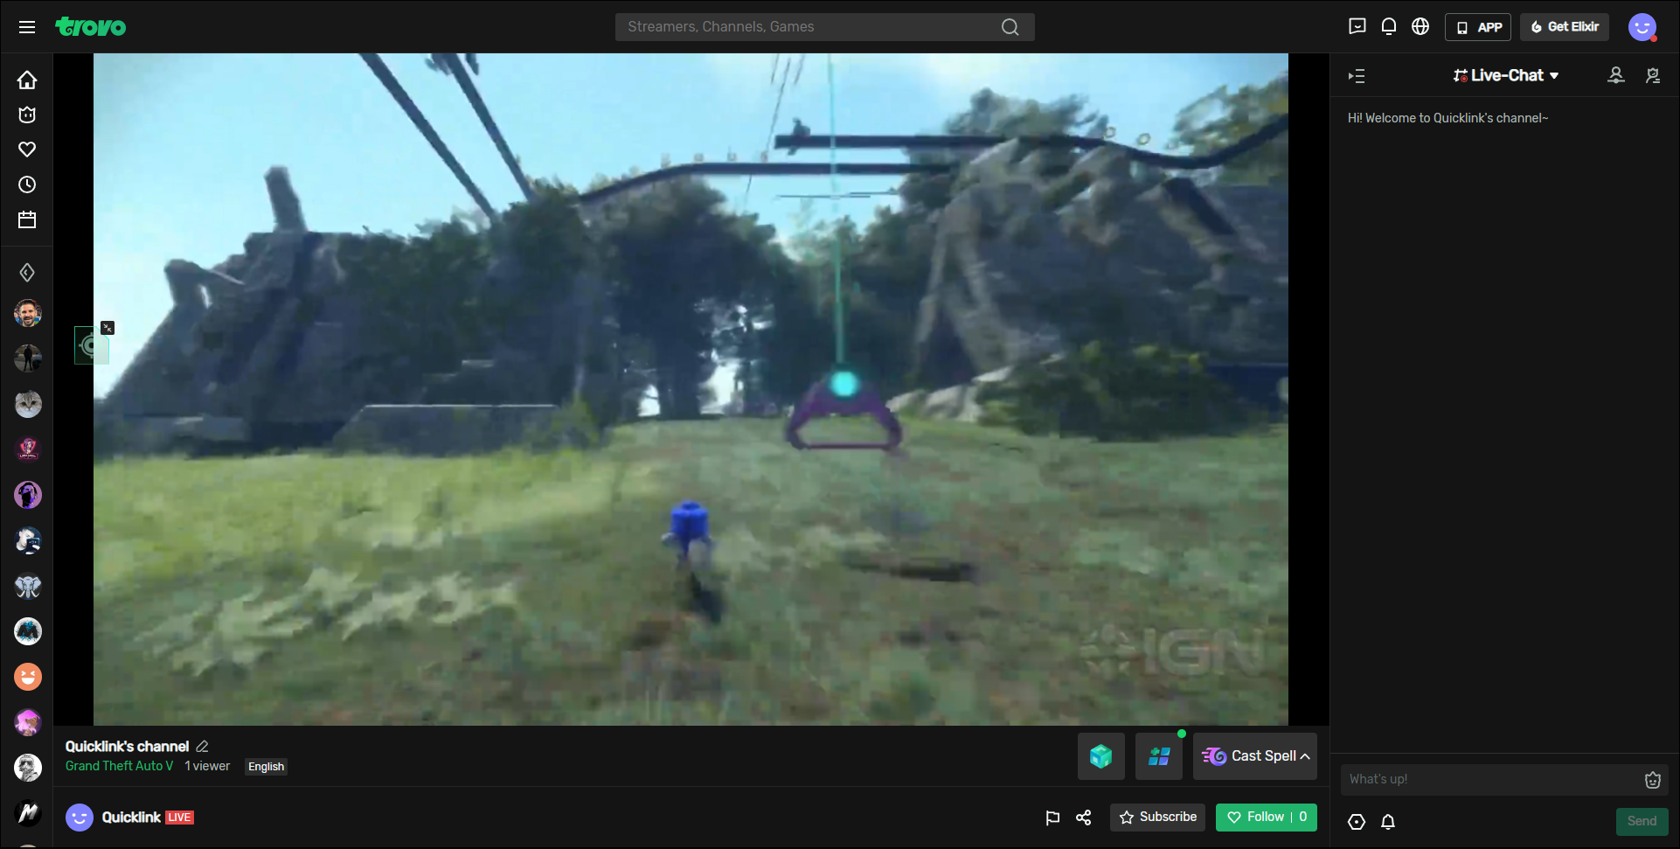Open the elephant streamer avatar in sidebar

[28, 586]
